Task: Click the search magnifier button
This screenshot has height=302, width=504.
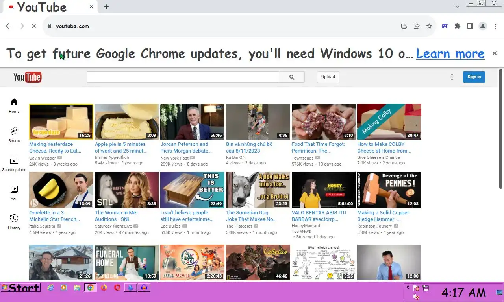Action: [292, 77]
